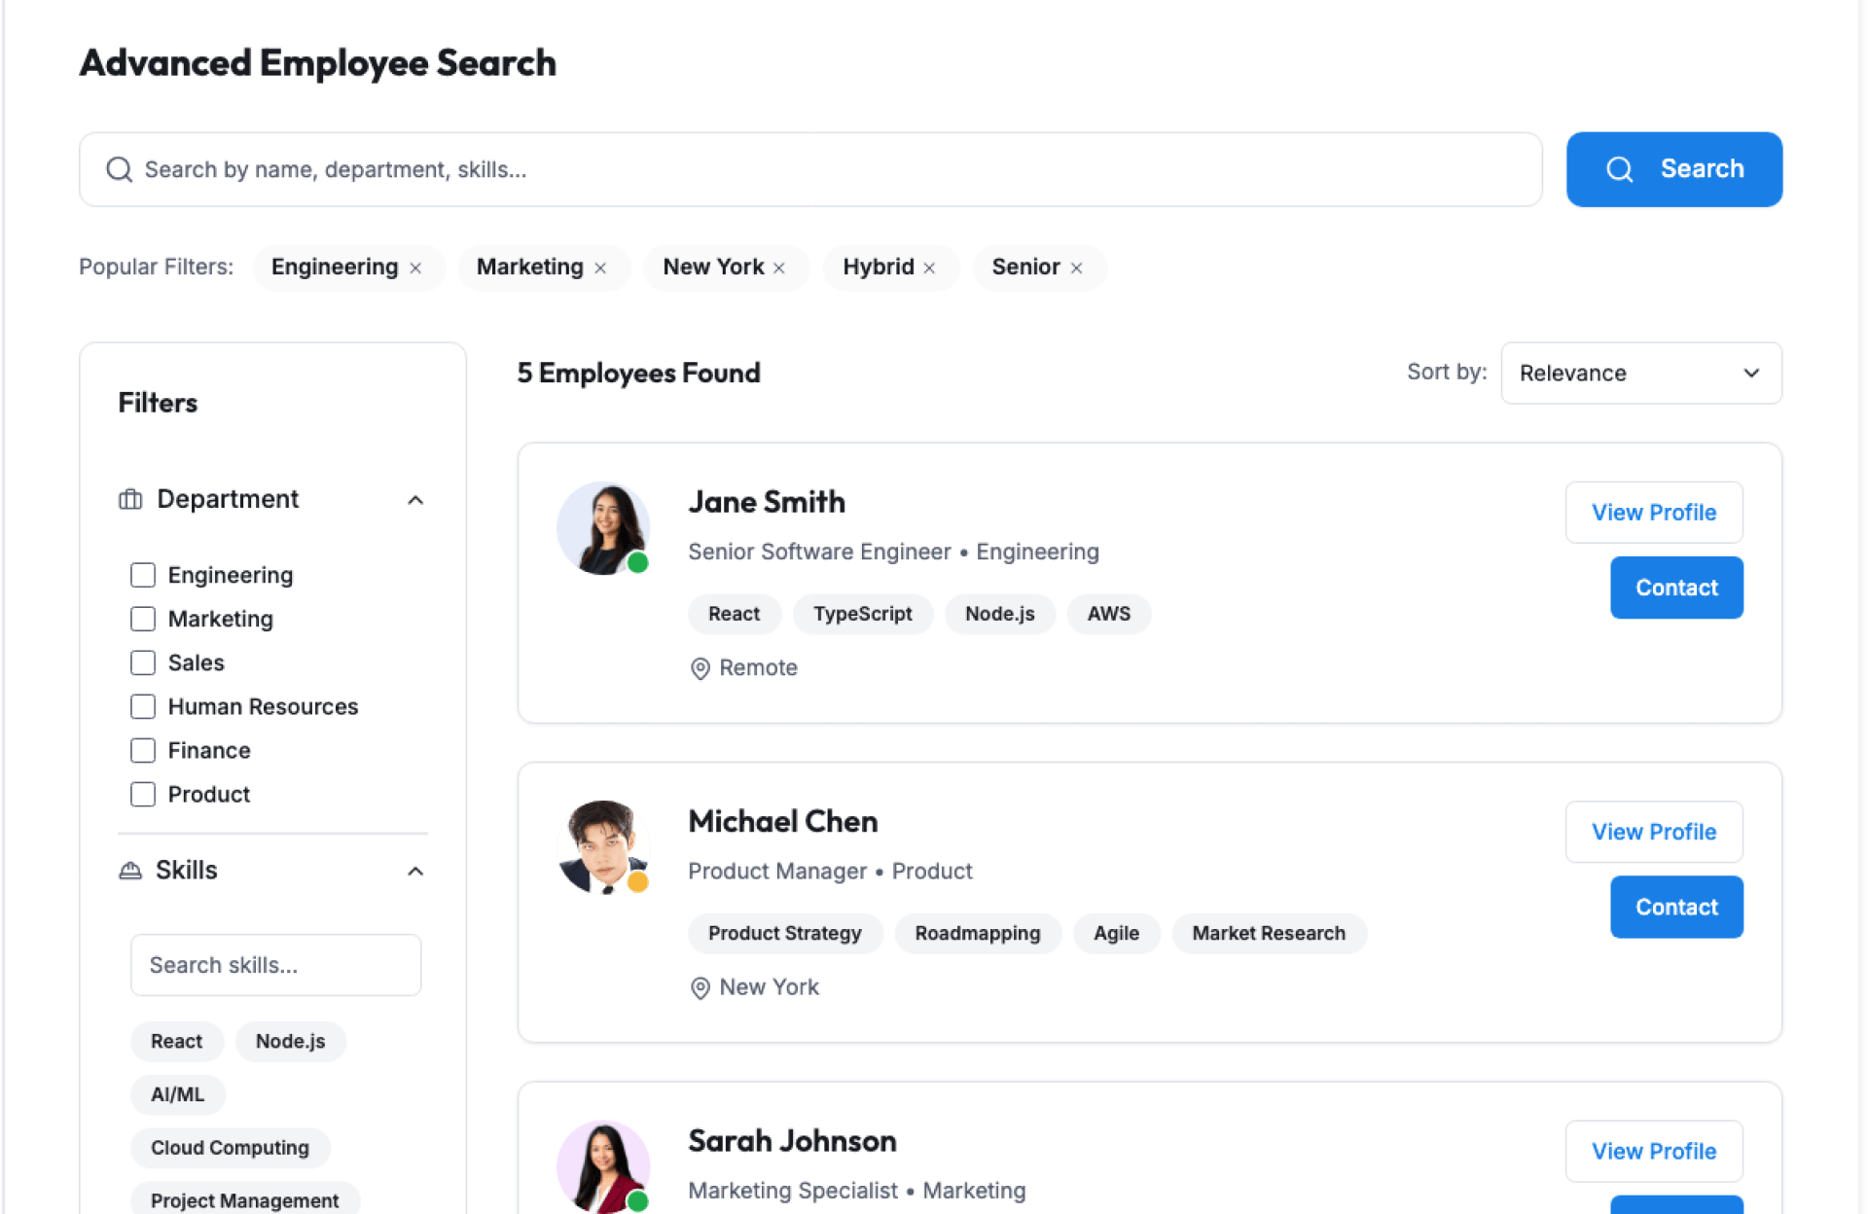Dismiss the Hybrid filter chip via x icon

(929, 268)
